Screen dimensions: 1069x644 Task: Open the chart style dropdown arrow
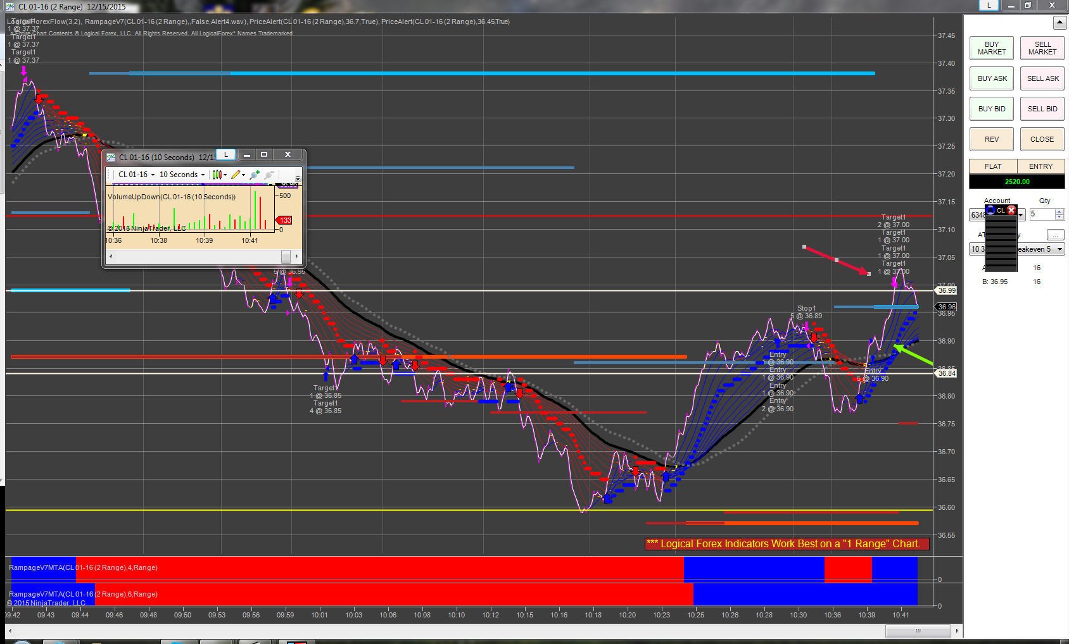(x=225, y=175)
